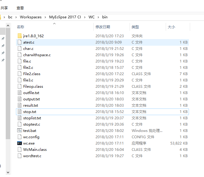Click the stop.txt document icon

(x=20, y=112)
